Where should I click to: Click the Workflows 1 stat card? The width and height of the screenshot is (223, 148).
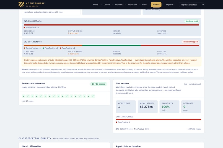[126, 107]
